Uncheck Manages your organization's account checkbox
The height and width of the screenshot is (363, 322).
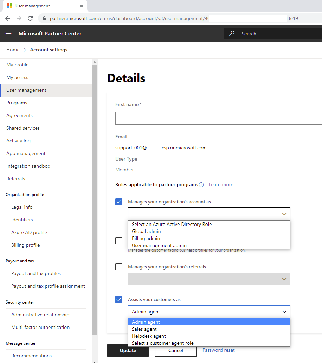[119, 202]
